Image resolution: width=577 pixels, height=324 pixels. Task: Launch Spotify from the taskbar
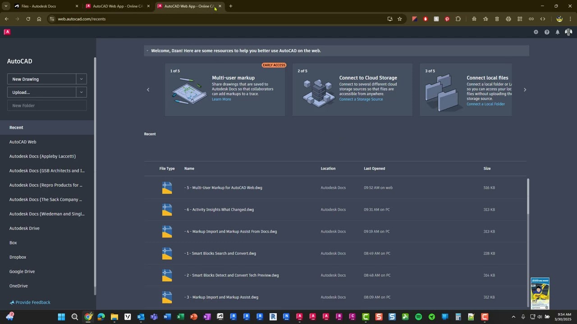point(418,317)
